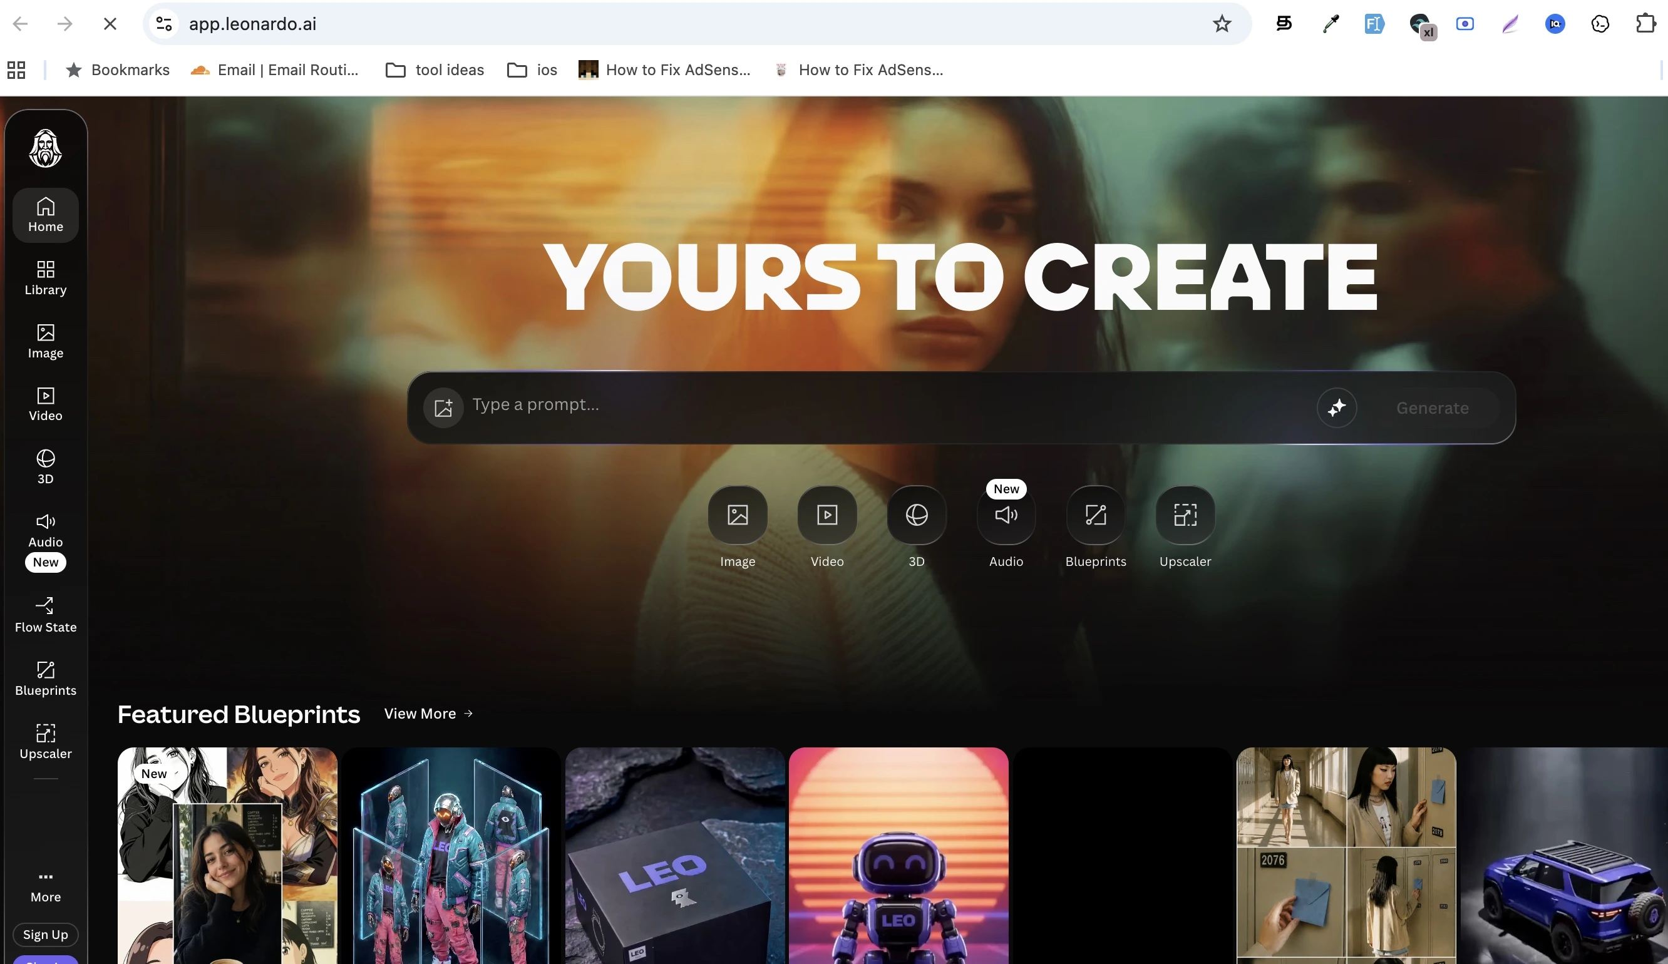The width and height of the screenshot is (1668, 964).
Task: Open the school hallway 2076 blueprint
Action: tap(1346, 856)
